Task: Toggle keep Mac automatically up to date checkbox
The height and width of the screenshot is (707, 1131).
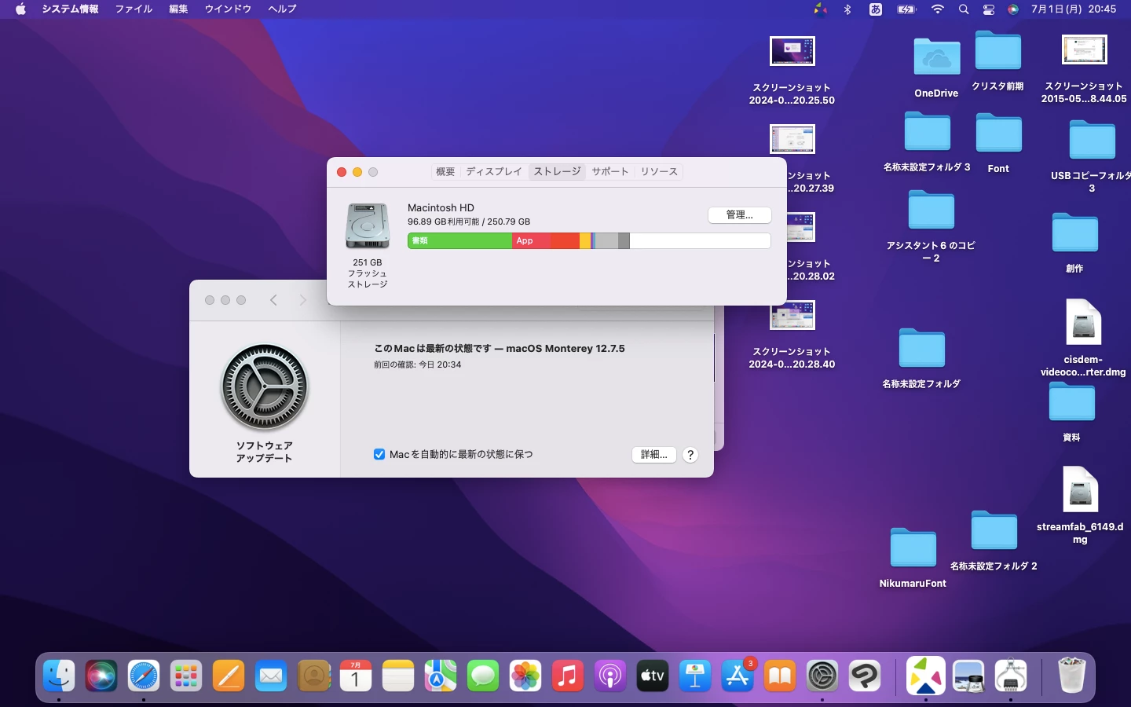Action: pyautogui.click(x=379, y=454)
